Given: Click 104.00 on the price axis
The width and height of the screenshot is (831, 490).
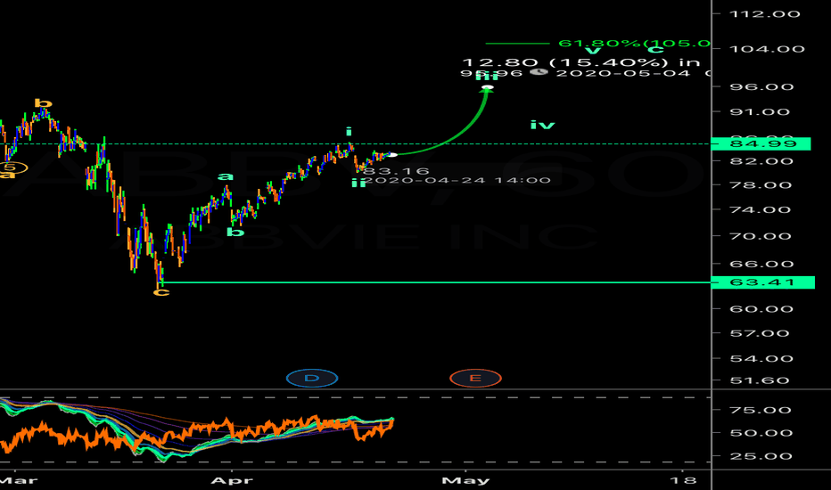Looking at the screenshot, I should click(767, 49).
